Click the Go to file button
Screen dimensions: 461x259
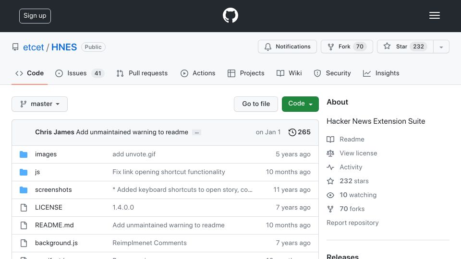coord(256,104)
